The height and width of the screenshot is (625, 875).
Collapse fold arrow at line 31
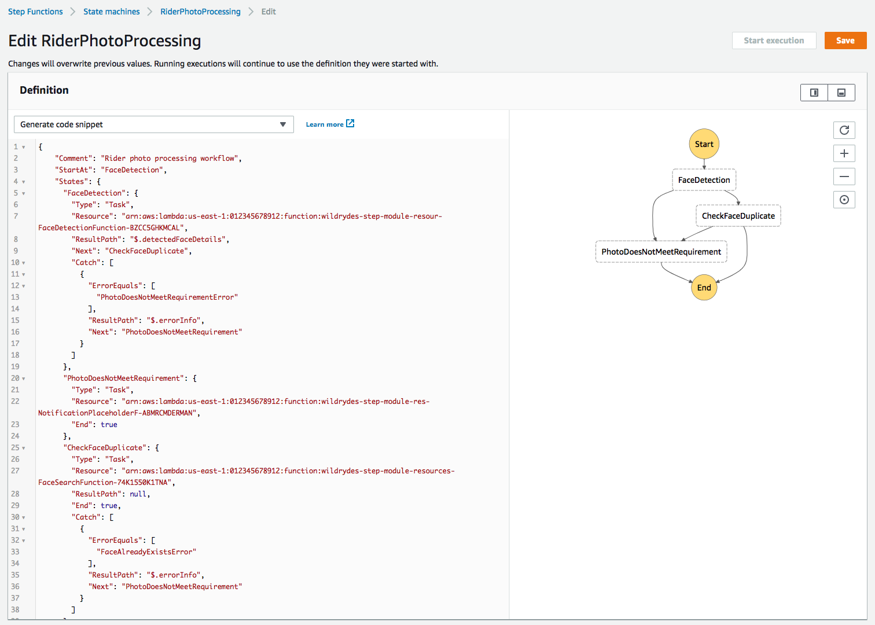point(24,529)
